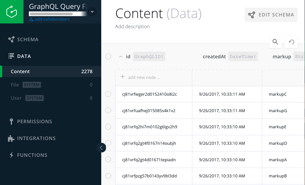Click the markup column header
Screen dimensions: 305x185
[282, 56]
